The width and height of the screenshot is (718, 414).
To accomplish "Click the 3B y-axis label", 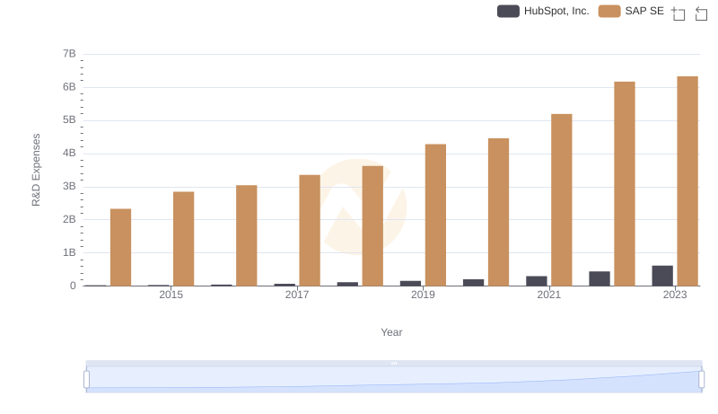I will [x=69, y=187].
